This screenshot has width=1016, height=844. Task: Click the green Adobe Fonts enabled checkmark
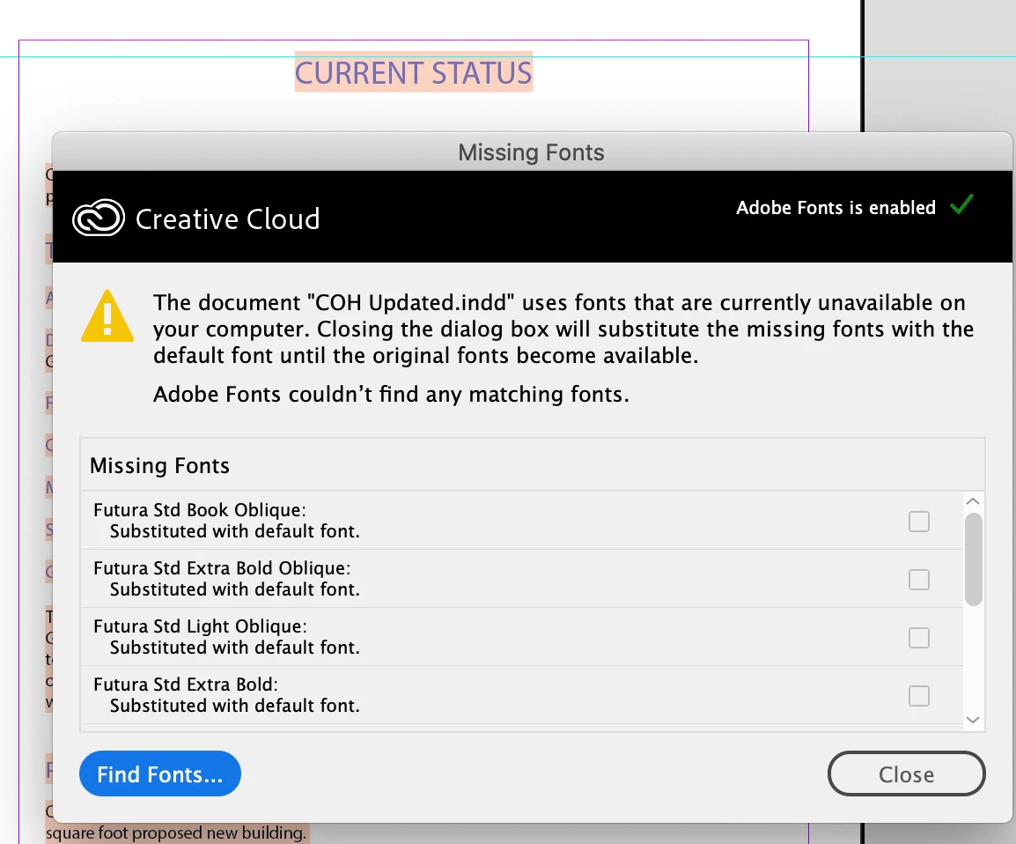click(x=961, y=204)
